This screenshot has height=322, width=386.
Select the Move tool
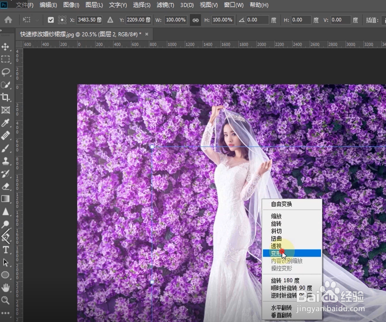[x=5, y=47]
